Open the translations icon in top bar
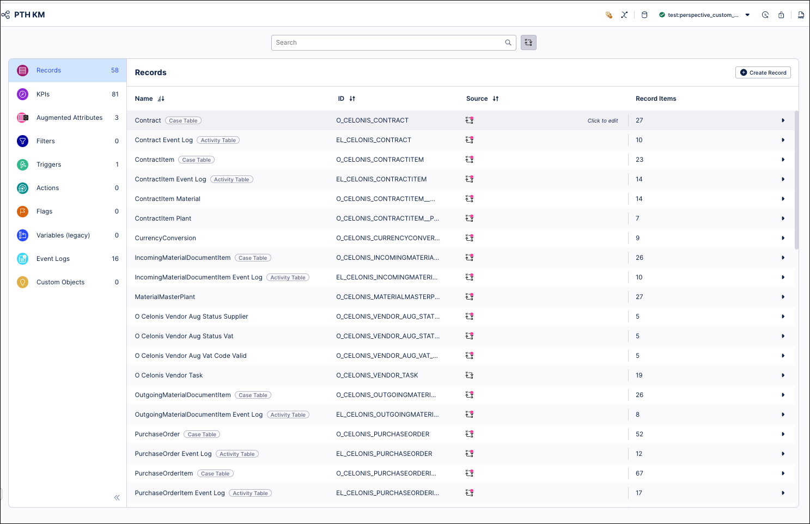Image resolution: width=810 pixels, height=524 pixels. pyautogui.click(x=609, y=15)
